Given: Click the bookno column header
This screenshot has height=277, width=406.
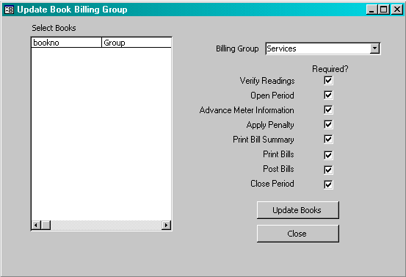Looking at the screenshot, I should coord(66,43).
